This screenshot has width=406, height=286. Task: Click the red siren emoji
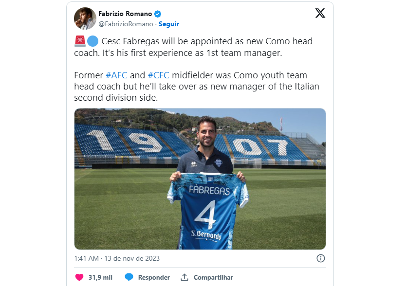pyautogui.click(x=80, y=41)
